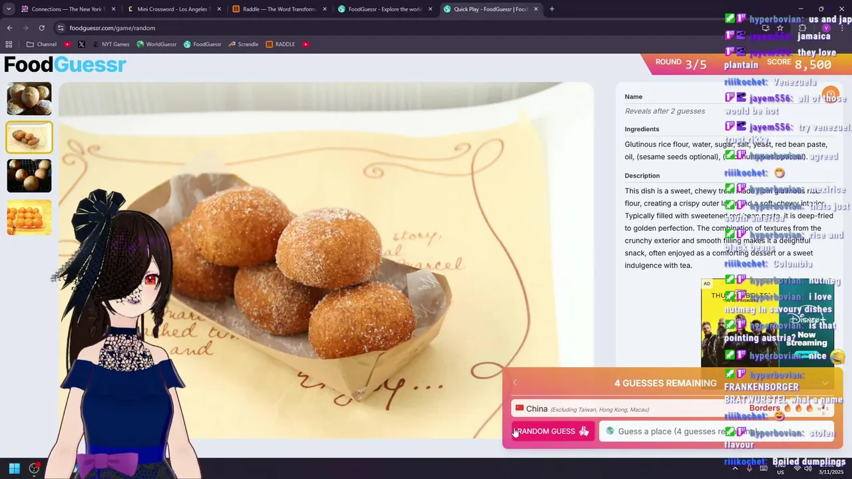This screenshot has width=852, height=479.
Task: Click the FoodGuessr logo
Action: [65, 65]
